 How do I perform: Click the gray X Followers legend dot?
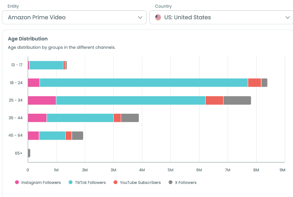(171, 182)
